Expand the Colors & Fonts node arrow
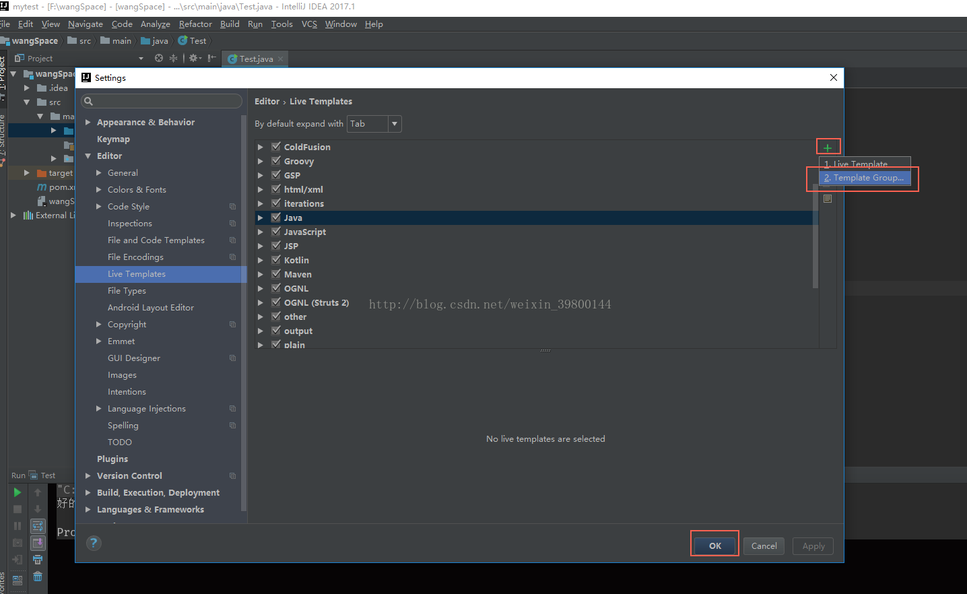This screenshot has height=594, width=967. 99,190
